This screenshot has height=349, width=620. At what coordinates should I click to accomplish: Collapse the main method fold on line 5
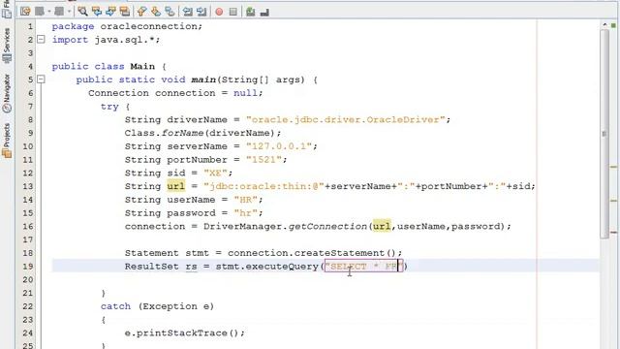pos(41,79)
